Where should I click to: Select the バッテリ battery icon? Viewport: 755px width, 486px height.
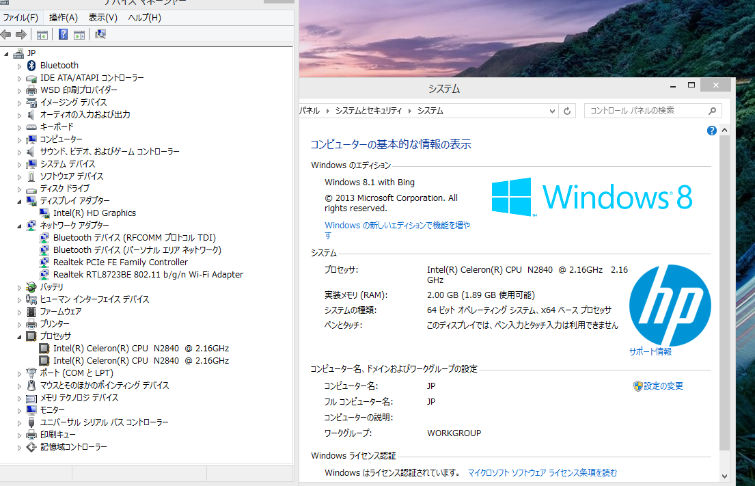pos(31,287)
